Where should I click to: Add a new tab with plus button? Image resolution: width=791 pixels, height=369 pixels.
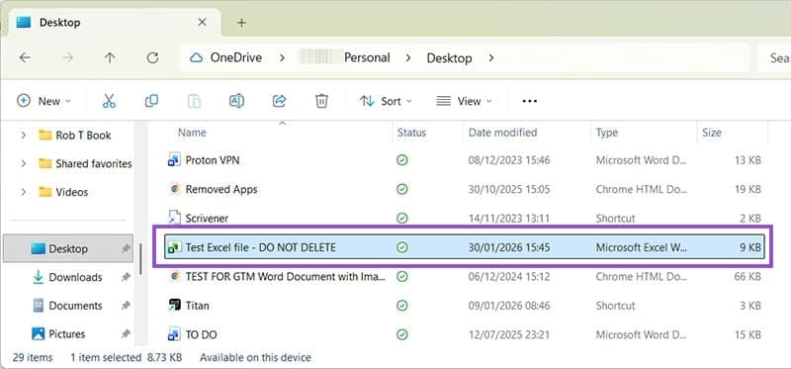pyautogui.click(x=241, y=23)
